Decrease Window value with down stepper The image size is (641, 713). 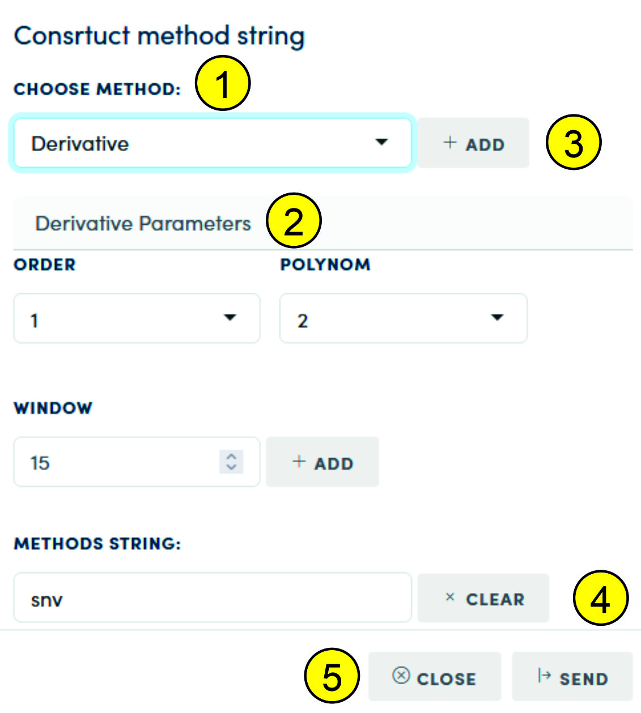[x=231, y=467]
